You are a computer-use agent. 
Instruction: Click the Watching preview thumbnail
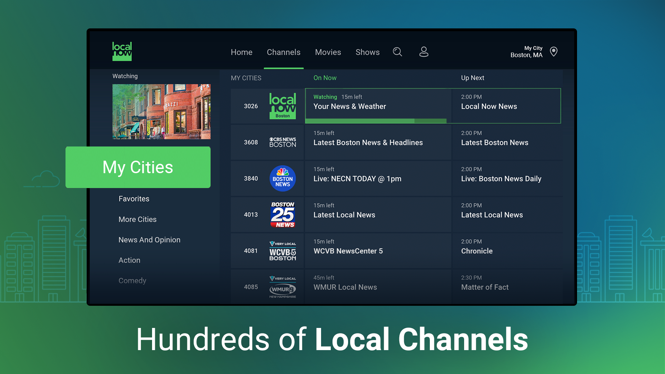[x=161, y=112]
